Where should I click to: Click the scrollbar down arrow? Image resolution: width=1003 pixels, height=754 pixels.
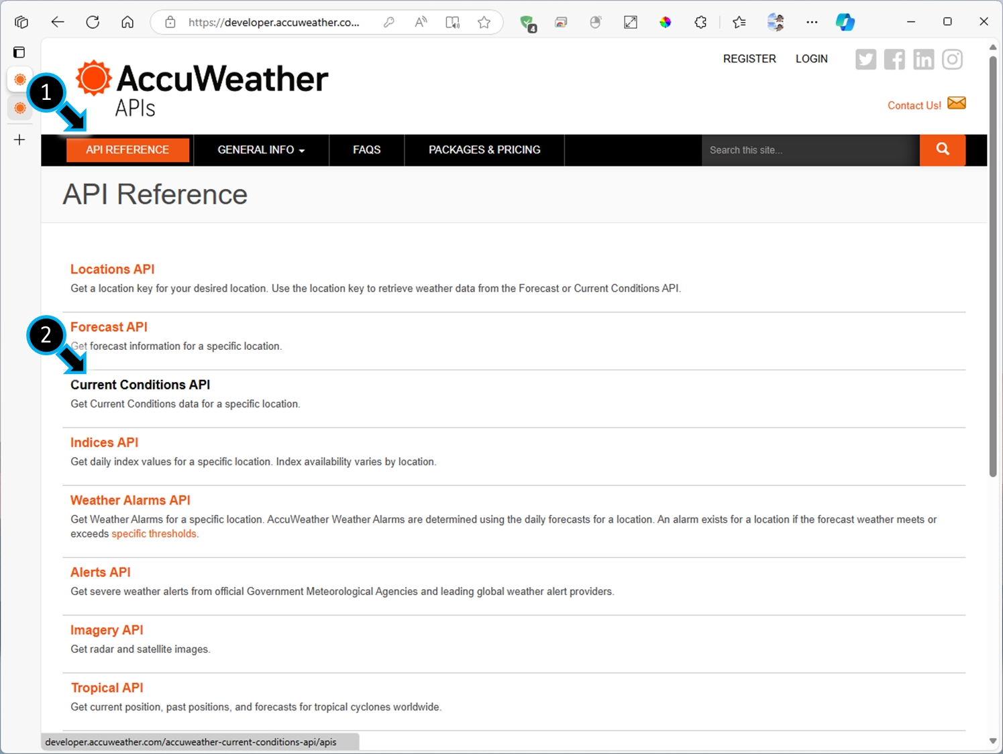[993, 741]
